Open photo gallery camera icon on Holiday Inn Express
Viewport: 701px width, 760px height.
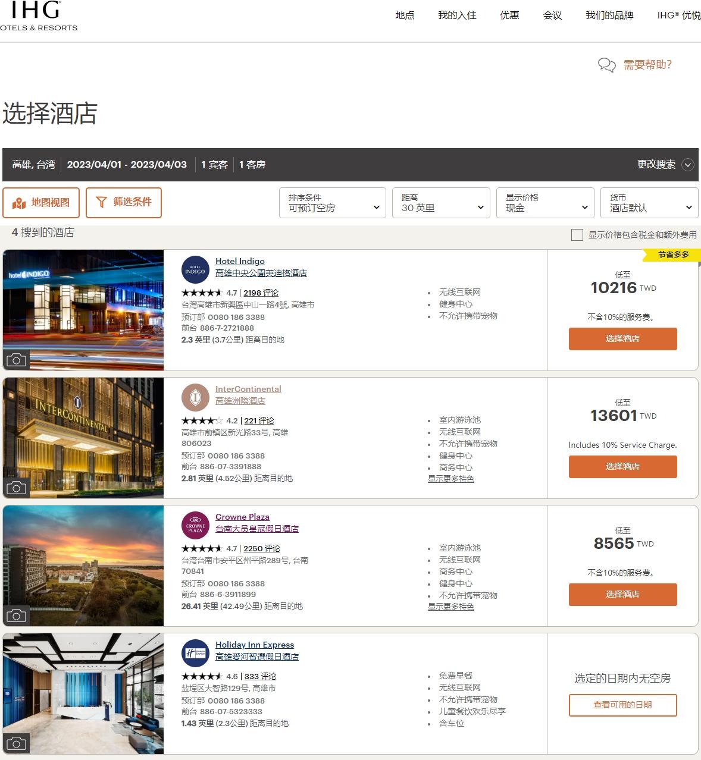tap(17, 743)
